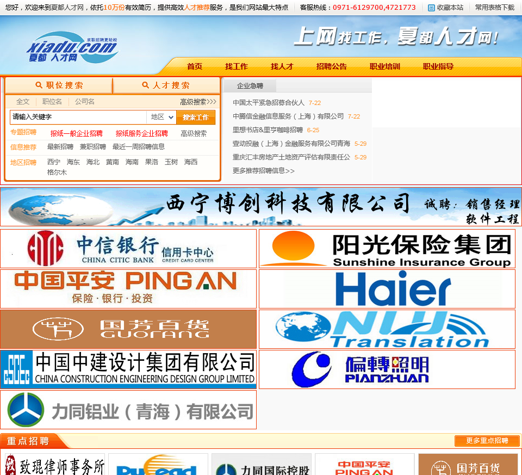Viewport: 522px width, 475px height.
Task: Select the 企业急聘 tab
Action: (250, 85)
